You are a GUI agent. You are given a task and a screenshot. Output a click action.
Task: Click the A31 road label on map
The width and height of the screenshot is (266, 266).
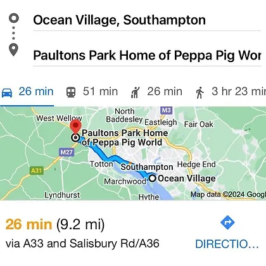[x=36, y=170]
